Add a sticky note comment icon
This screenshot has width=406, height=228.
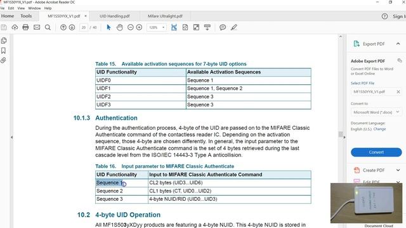(223, 27)
